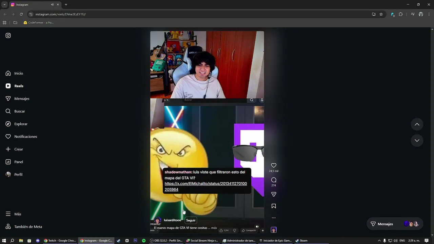
Task: Expand the caption with 'más'
Action: click(x=214, y=228)
